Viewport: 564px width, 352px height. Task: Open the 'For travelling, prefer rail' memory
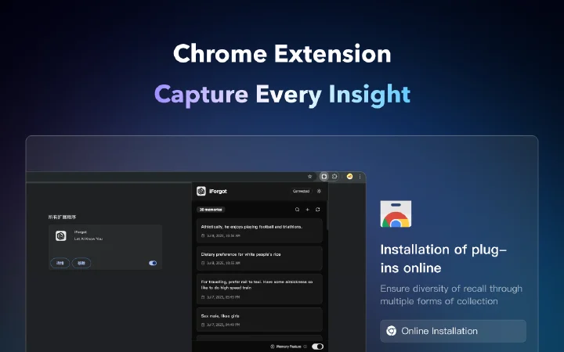[259, 289]
